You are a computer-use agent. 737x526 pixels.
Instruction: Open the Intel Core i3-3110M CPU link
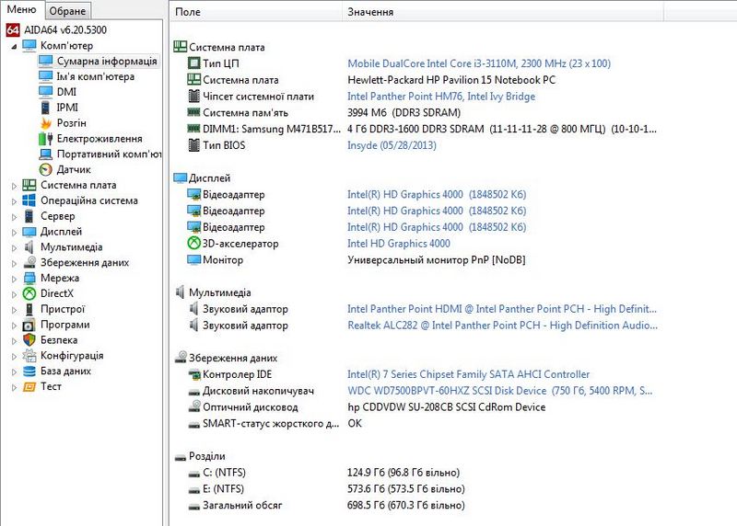point(478,63)
